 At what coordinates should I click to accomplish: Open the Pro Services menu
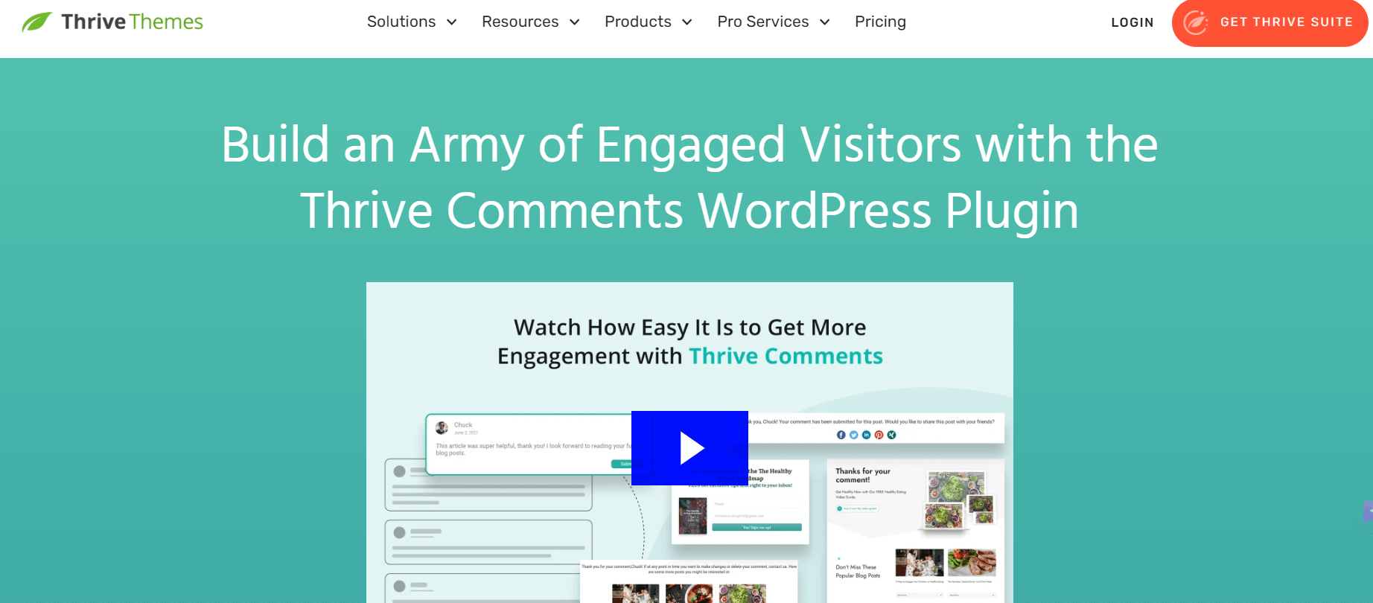[763, 22]
